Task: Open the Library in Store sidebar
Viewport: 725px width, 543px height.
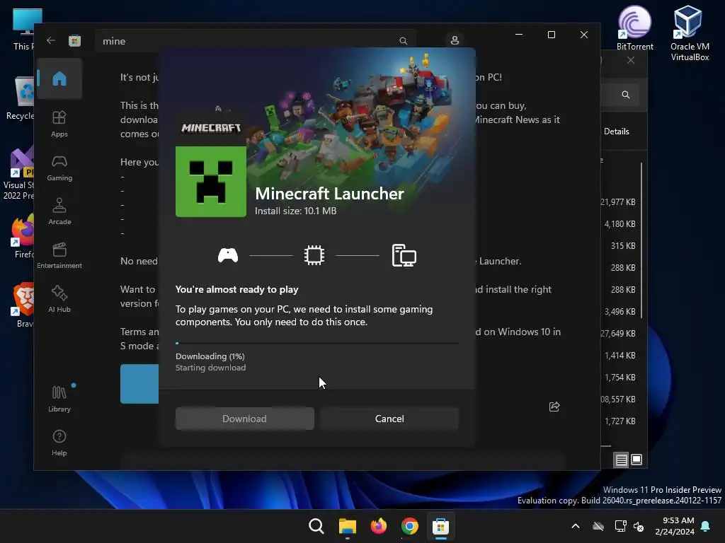Action: [x=59, y=399]
